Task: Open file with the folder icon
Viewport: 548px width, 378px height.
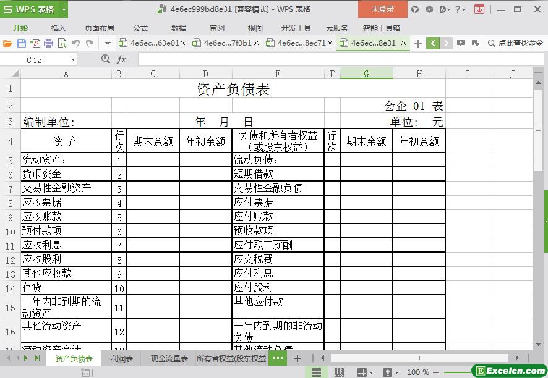Action: coord(7,43)
